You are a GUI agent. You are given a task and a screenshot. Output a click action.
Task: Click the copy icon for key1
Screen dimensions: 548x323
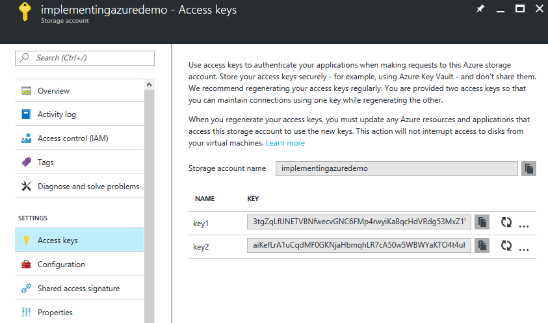(x=482, y=222)
